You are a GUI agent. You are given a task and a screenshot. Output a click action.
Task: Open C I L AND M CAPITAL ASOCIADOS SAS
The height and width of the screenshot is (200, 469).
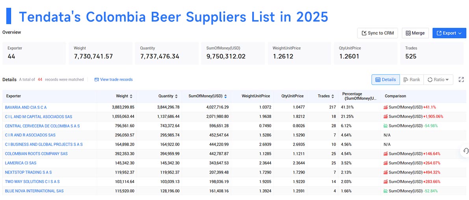point(39,116)
